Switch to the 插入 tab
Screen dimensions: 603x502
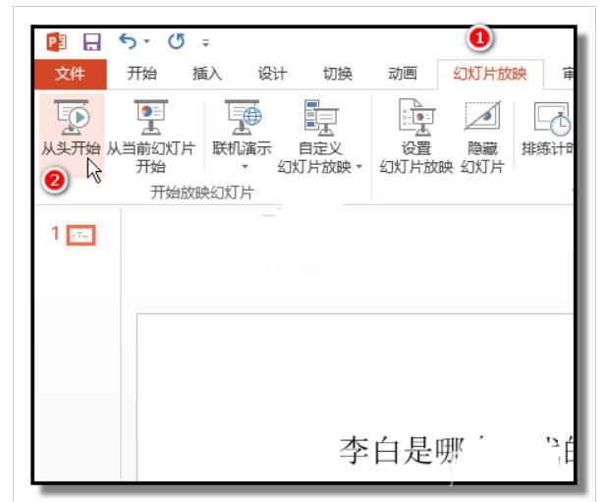click(207, 73)
